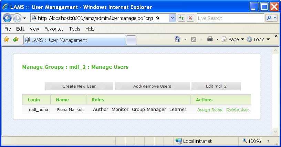Open Favorites Center star icon

click(6, 39)
